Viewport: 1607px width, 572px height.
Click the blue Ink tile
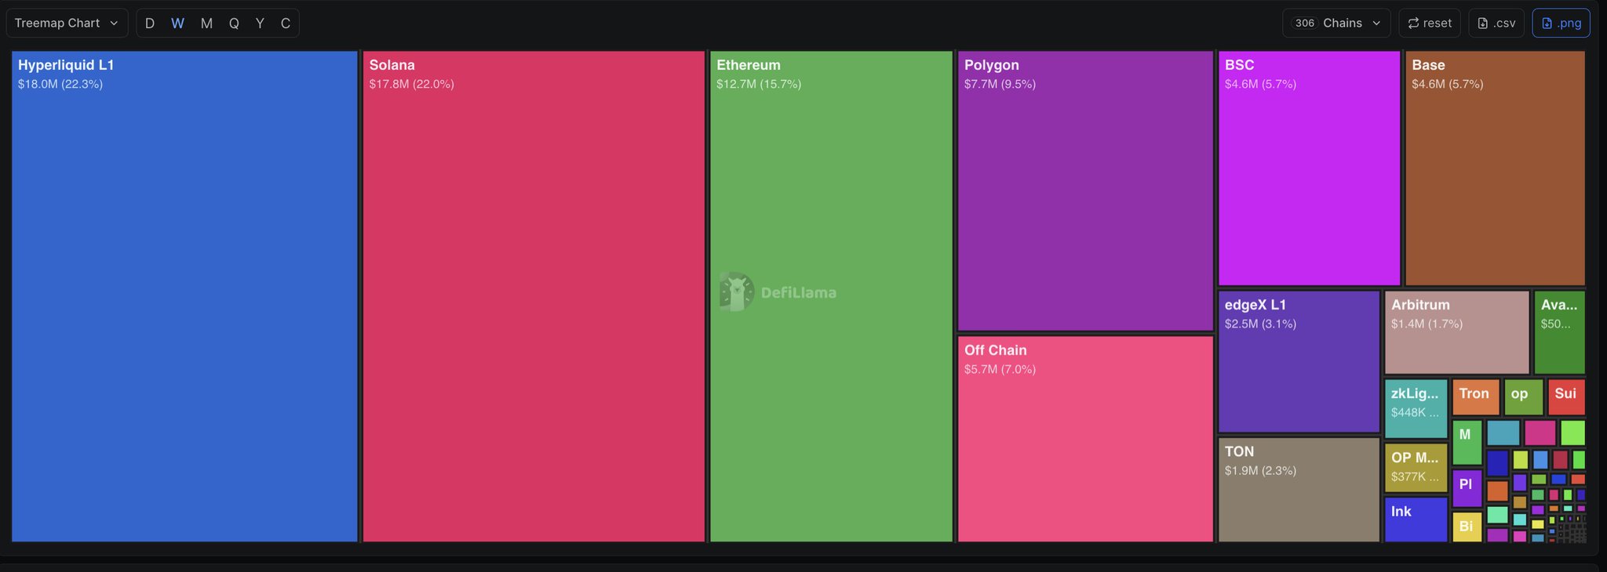pyautogui.click(x=1416, y=520)
